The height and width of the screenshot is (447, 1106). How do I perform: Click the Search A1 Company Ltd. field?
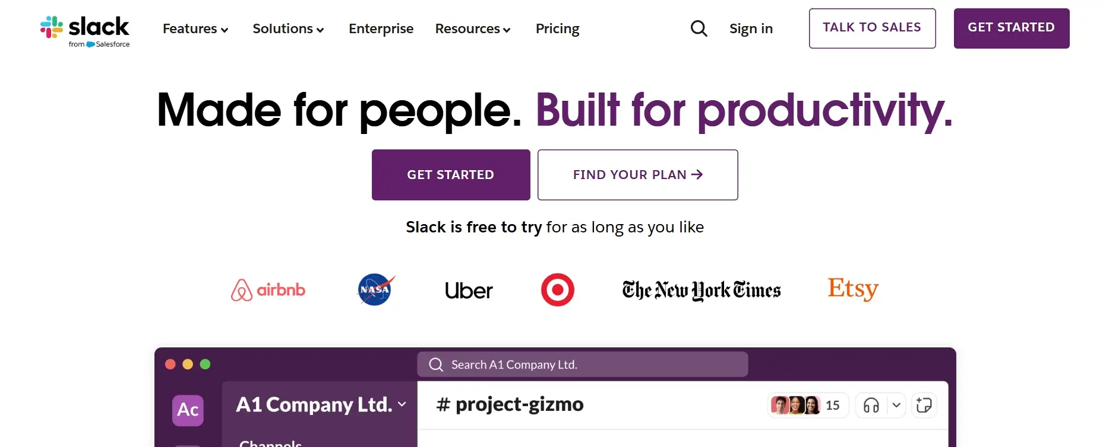[x=582, y=365]
